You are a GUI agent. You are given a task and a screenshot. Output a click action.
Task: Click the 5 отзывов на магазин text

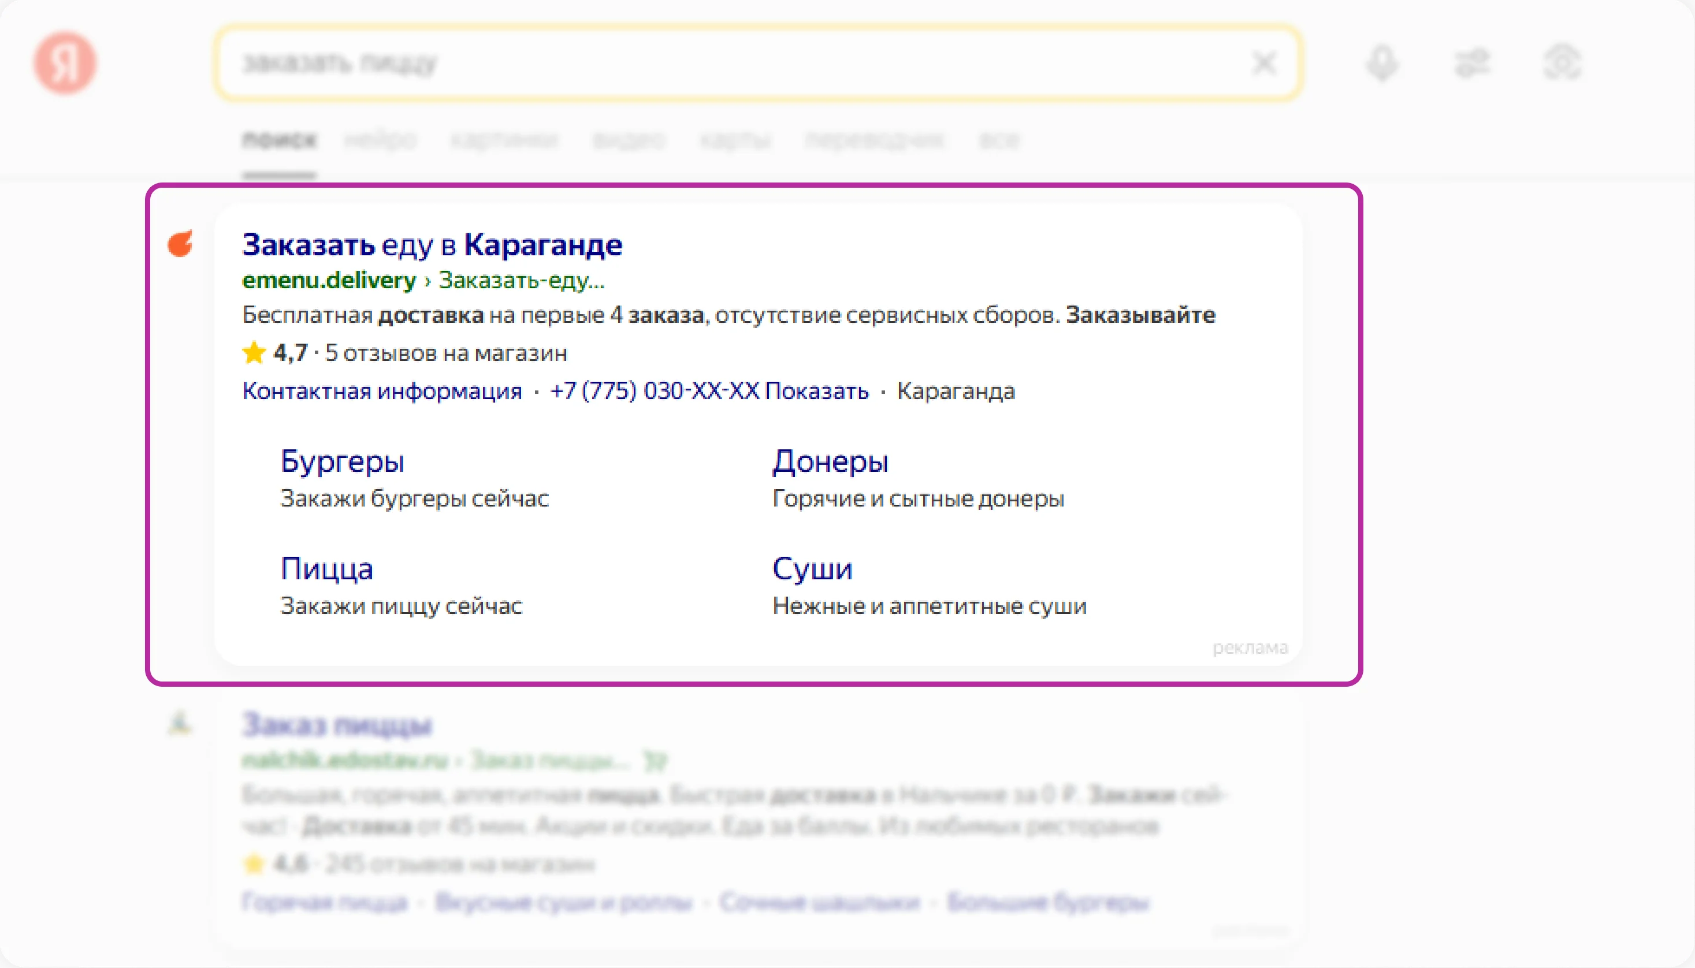[445, 352]
